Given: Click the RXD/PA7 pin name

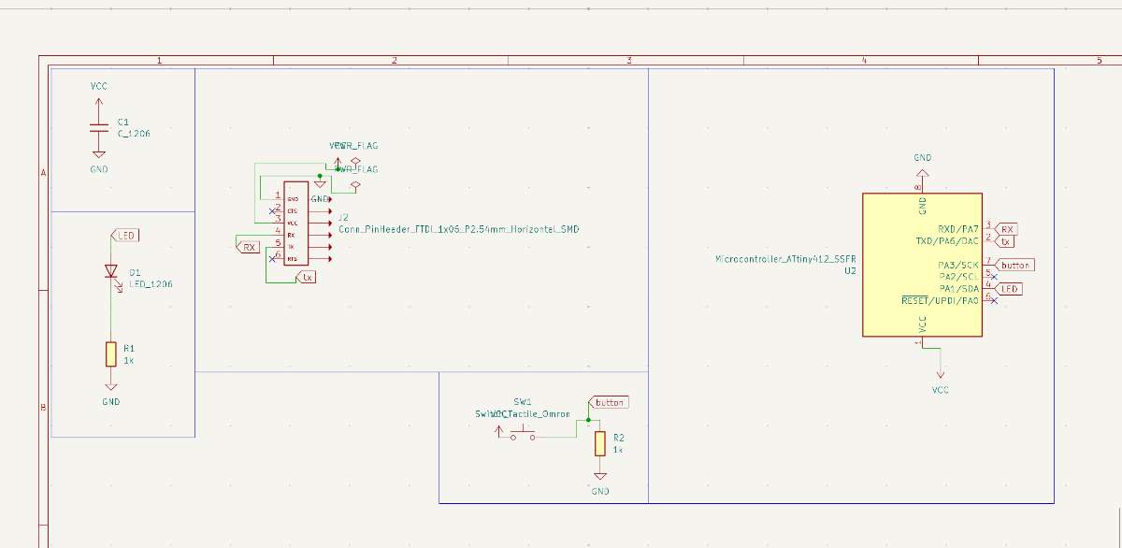Looking at the screenshot, I should tap(958, 229).
